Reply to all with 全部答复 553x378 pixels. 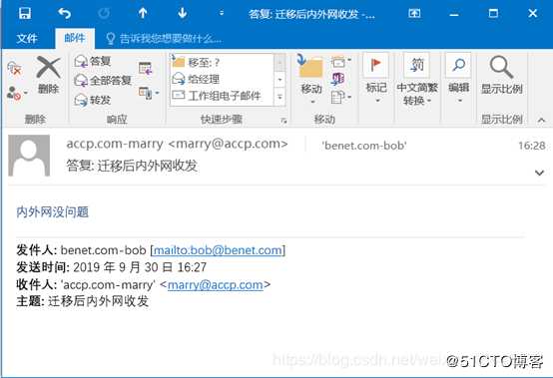point(103,81)
